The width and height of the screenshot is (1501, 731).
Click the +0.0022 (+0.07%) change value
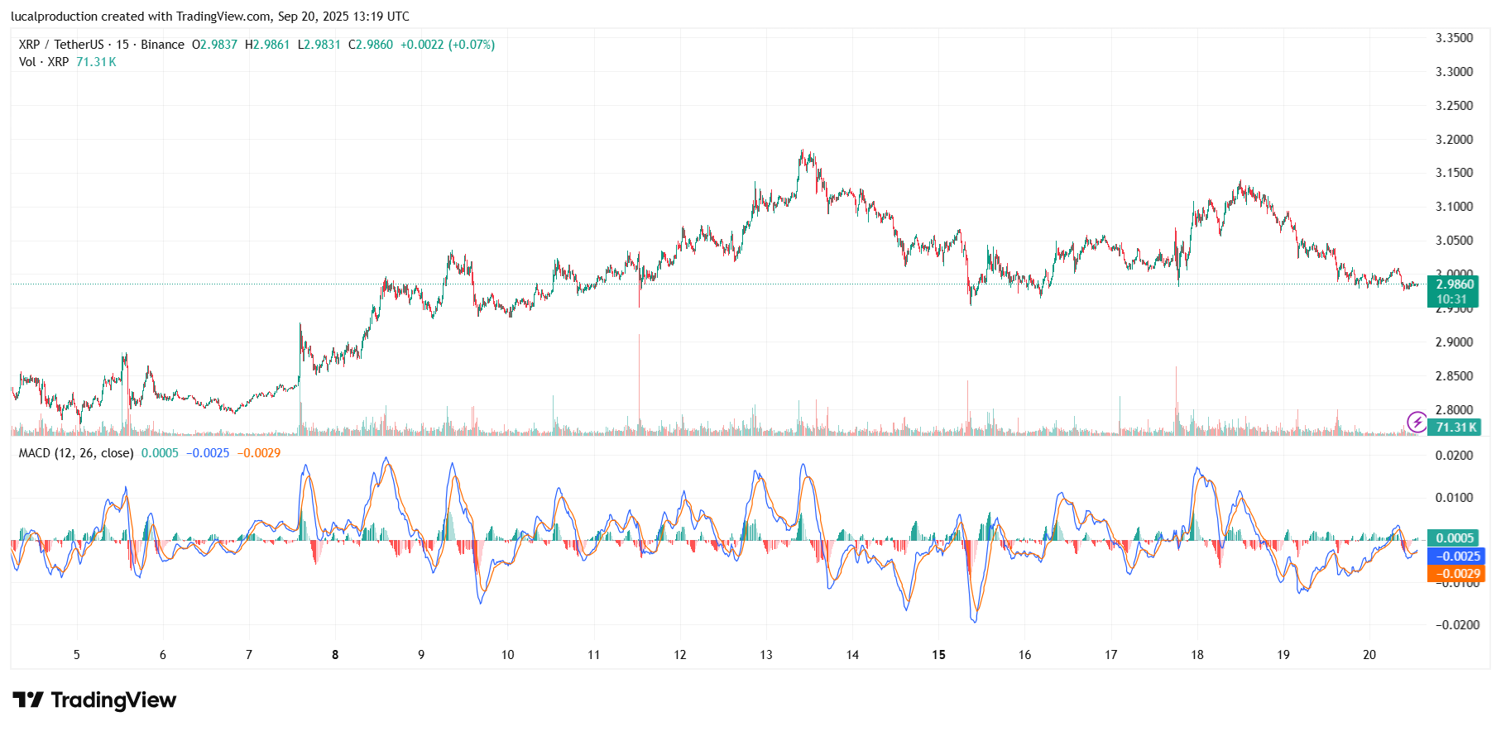point(448,45)
